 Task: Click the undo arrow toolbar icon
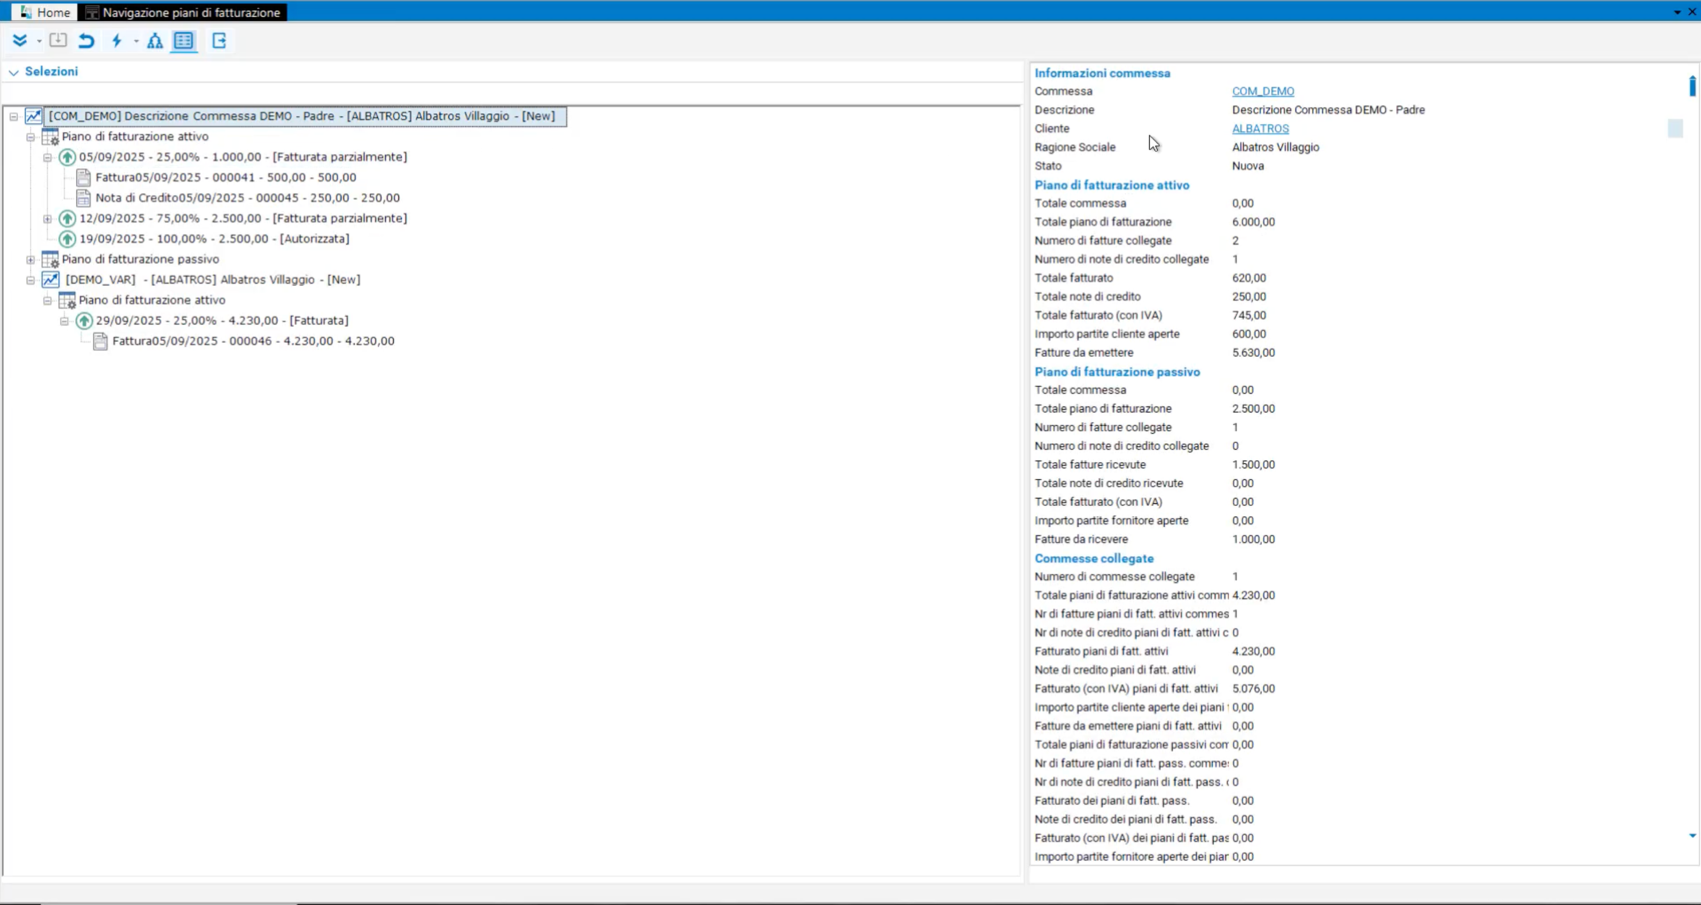coord(87,41)
